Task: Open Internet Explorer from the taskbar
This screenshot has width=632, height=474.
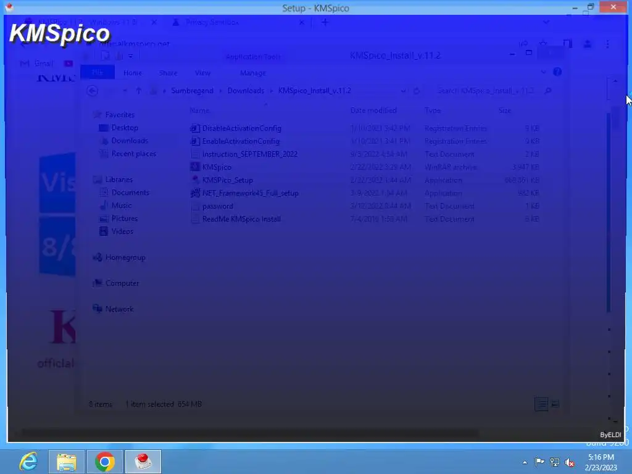Action: (x=28, y=461)
